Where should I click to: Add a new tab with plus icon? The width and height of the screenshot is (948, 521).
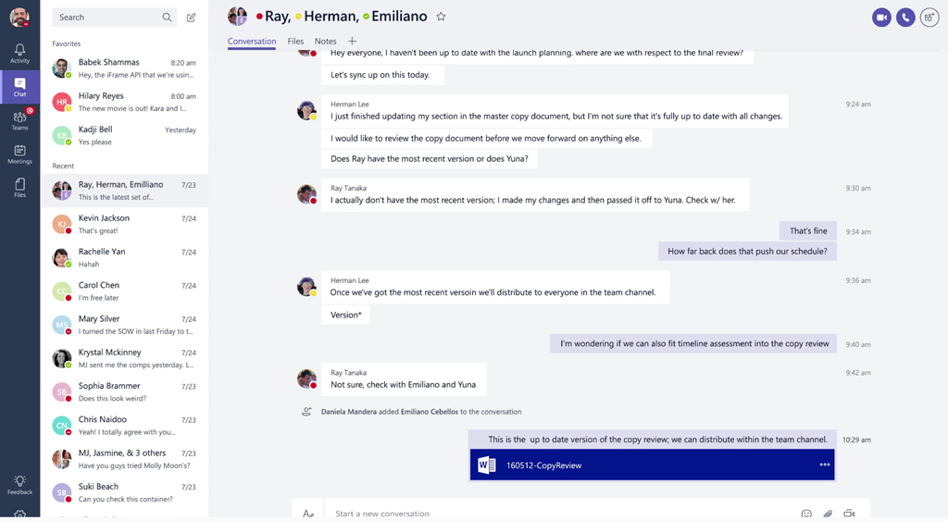click(x=352, y=41)
